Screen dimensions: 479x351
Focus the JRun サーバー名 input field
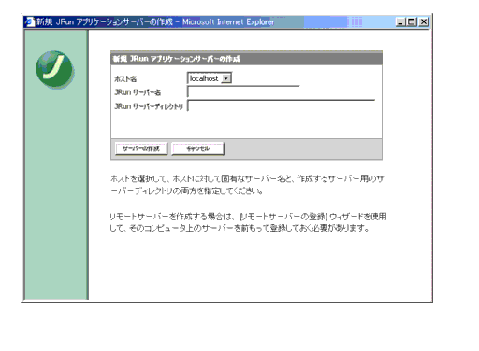coord(243,91)
